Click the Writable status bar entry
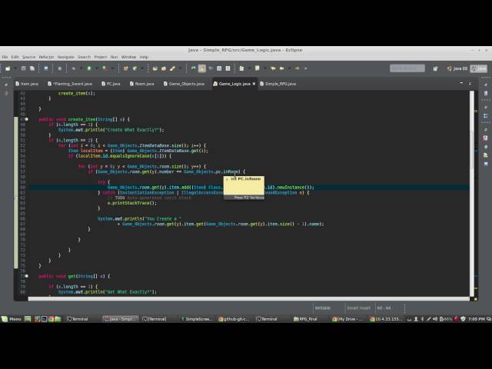The height and width of the screenshot is (369, 492). pyautogui.click(x=323, y=308)
